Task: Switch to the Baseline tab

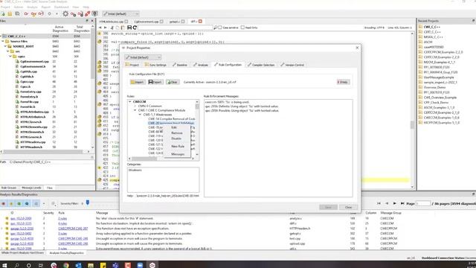Action: point(180,65)
